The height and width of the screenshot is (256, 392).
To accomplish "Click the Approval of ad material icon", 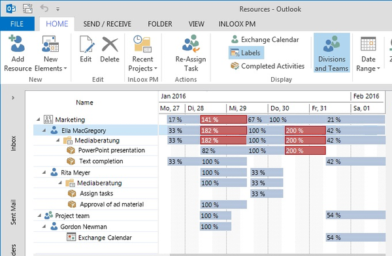I will click(x=72, y=204).
